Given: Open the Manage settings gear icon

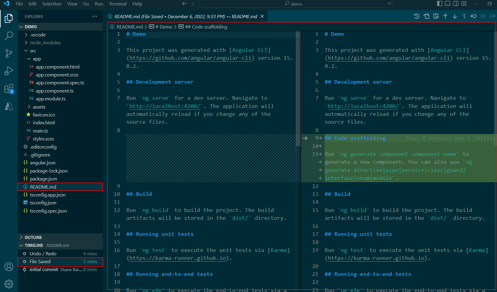Looking at the screenshot, I should point(9,284).
